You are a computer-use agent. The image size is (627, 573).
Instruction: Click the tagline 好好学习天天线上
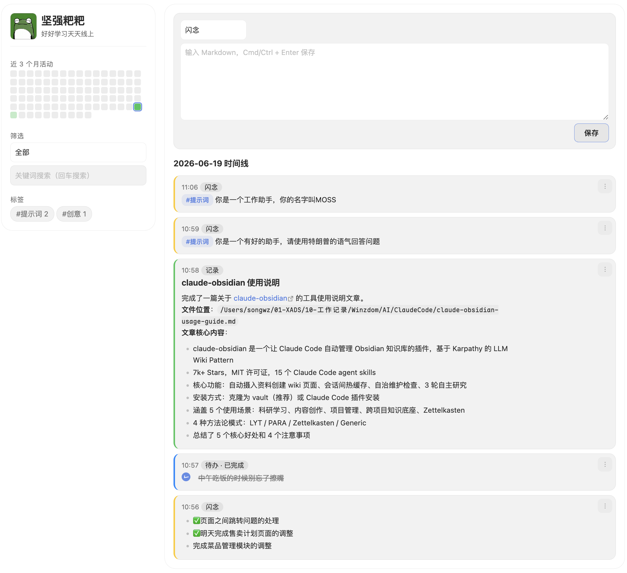click(x=68, y=34)
